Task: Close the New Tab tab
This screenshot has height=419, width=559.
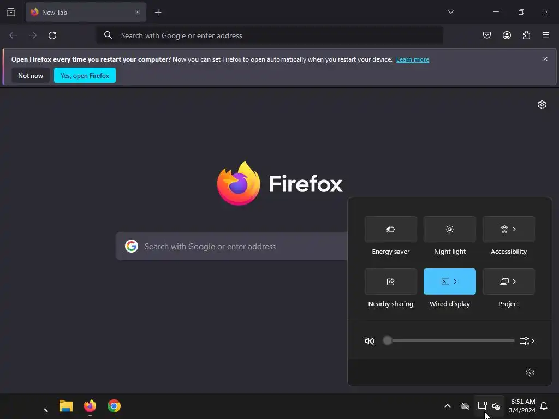Action: [x=137, y=12]
